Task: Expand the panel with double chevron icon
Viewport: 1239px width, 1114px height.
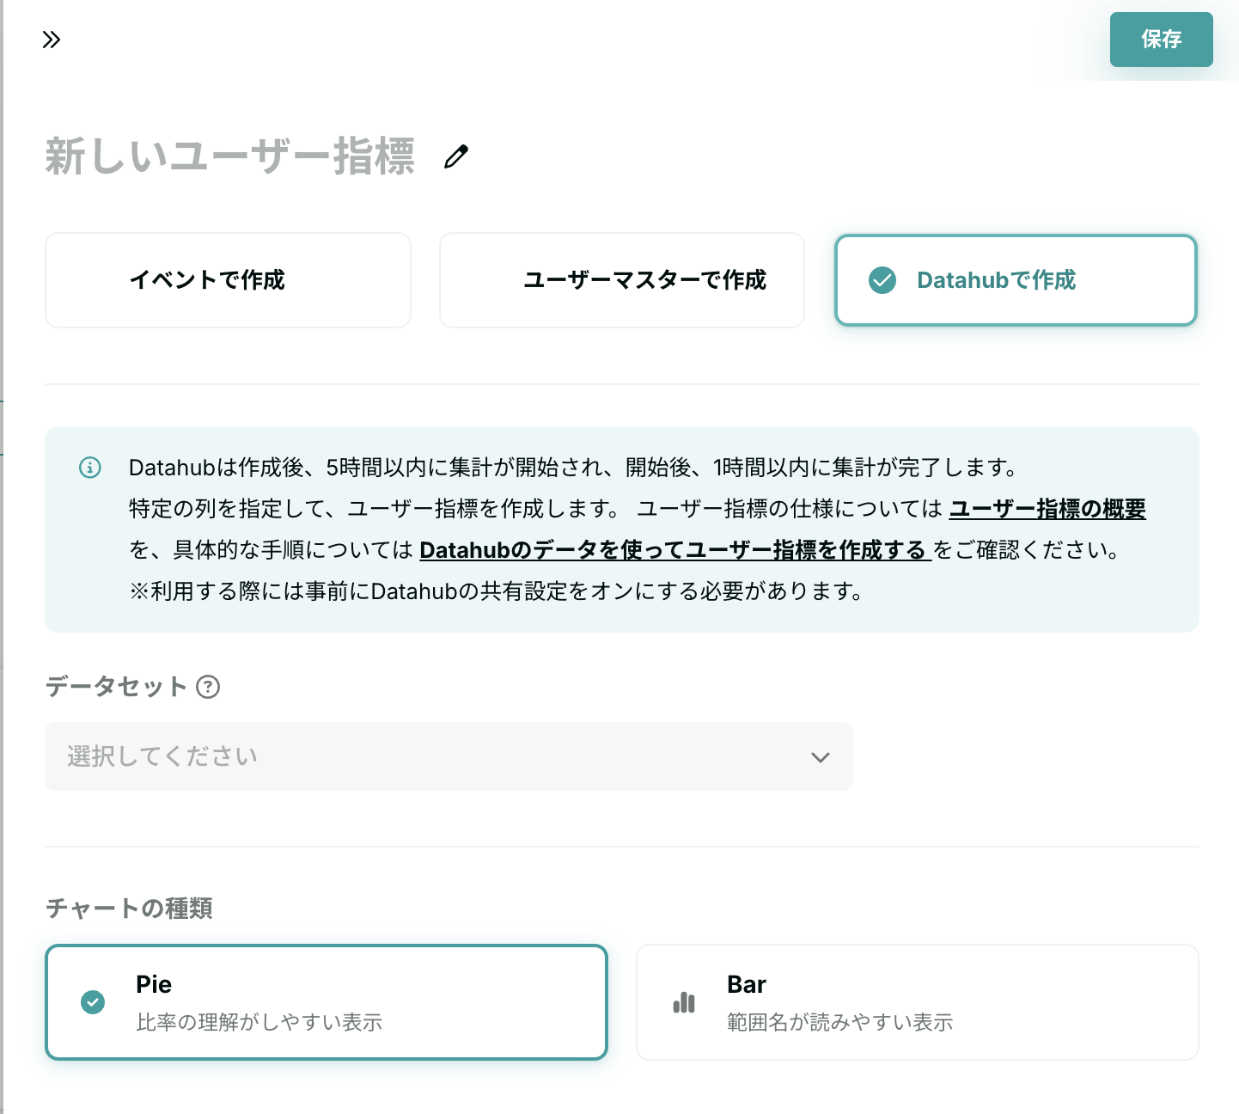Action: coord(52,40)
